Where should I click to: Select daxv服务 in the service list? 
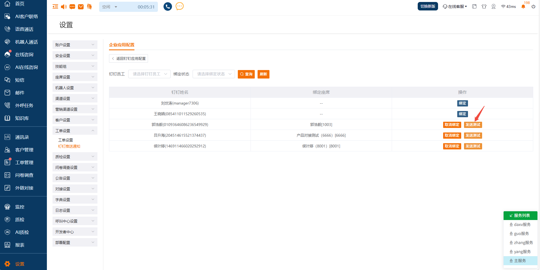[520, 225]
